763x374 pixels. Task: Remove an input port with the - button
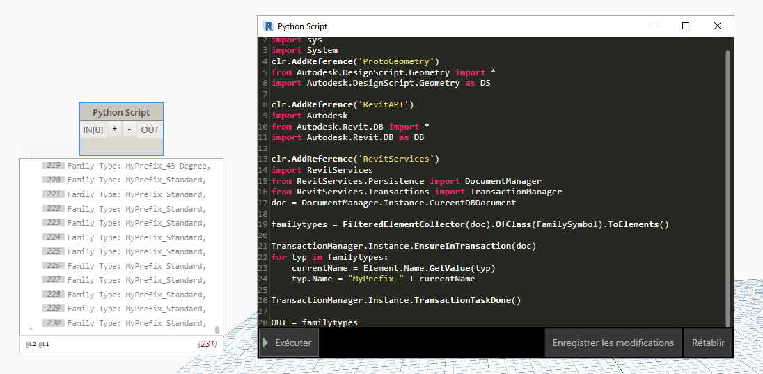(x=129, y=129)
